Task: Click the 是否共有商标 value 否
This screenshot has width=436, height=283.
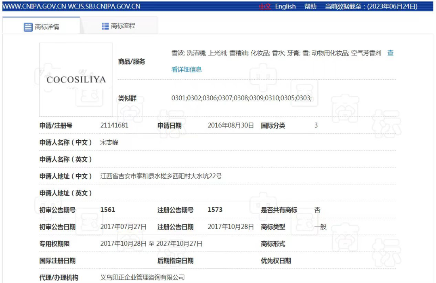Action: pos(317,210)
